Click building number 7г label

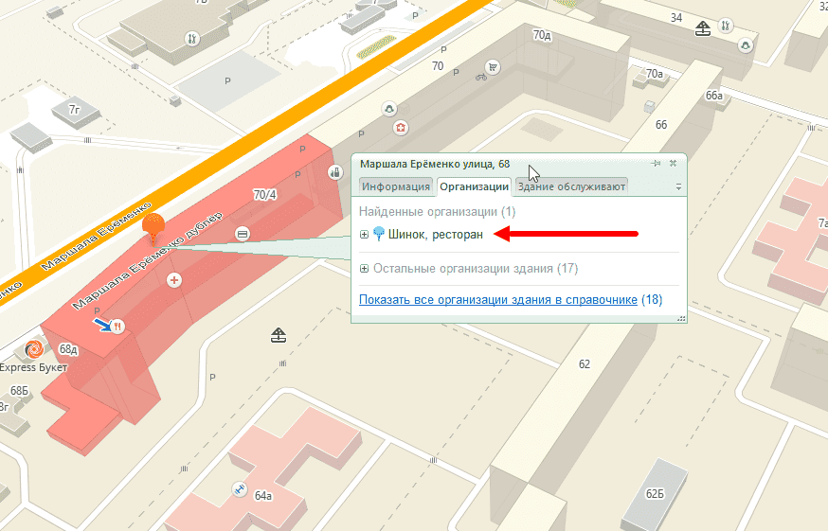click(x=75, y=110)
